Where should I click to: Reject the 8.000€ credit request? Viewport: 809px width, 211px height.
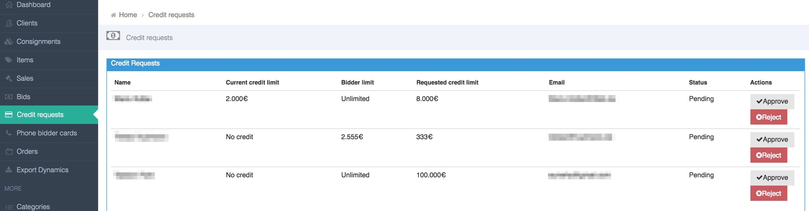(x=768, y=117)
